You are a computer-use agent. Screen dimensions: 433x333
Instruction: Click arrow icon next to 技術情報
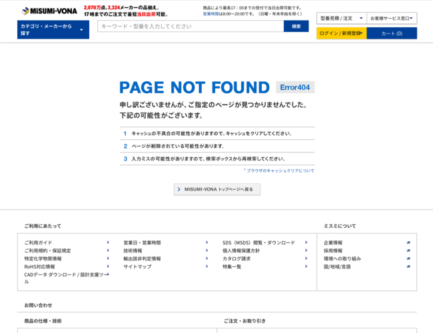[x=207, y=250]
